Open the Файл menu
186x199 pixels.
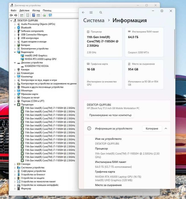13,11
